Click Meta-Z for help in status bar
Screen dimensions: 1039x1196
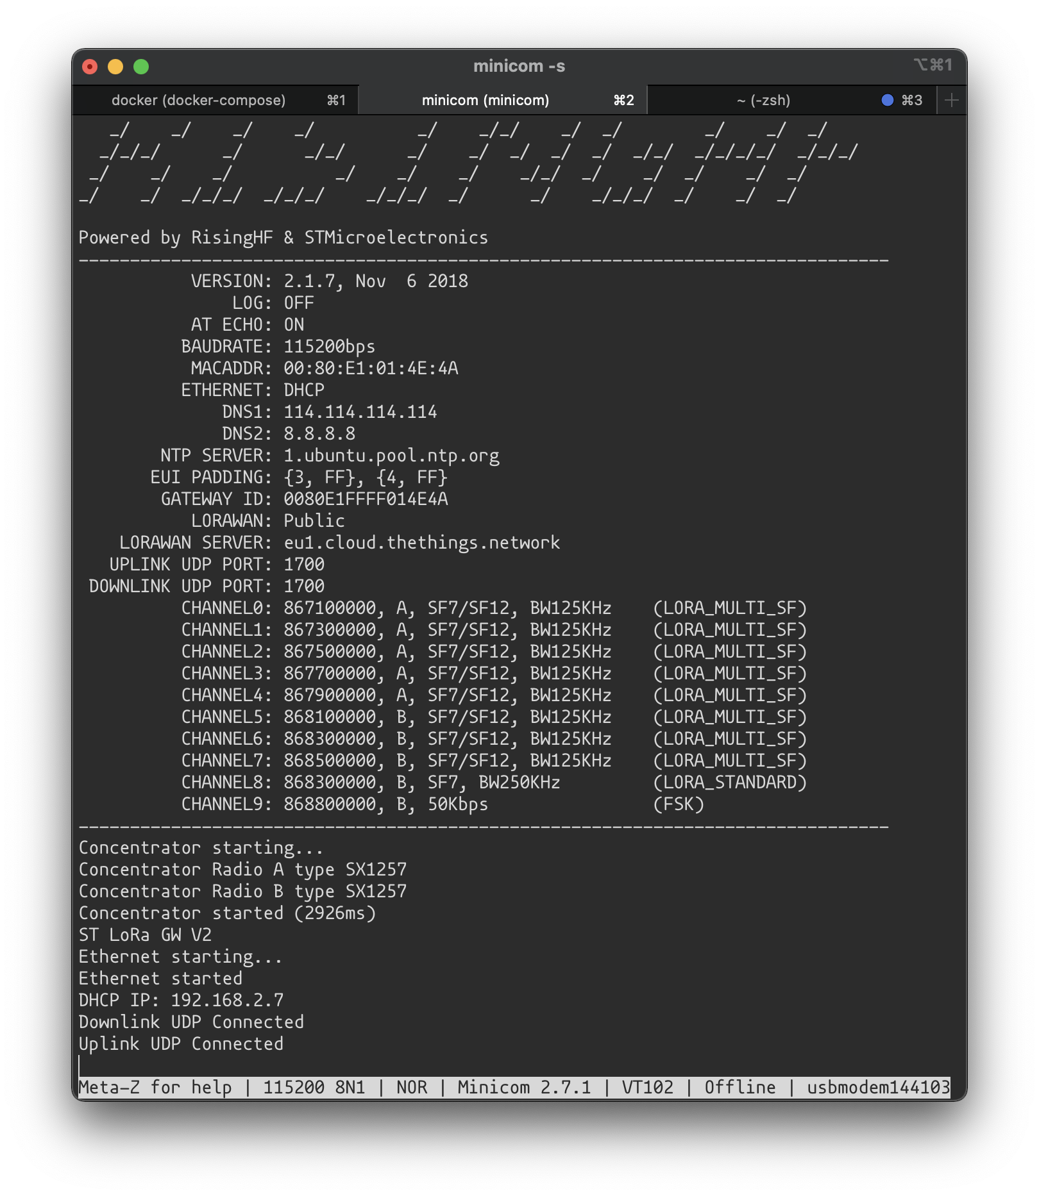coord(155,1088)
